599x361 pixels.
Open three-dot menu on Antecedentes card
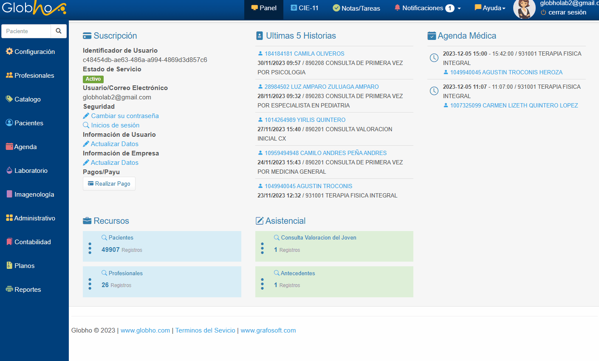tap(262, 284)
